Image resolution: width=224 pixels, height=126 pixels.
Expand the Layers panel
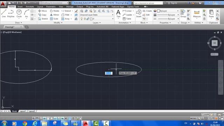pyautogui.click(x=97, y=23)
